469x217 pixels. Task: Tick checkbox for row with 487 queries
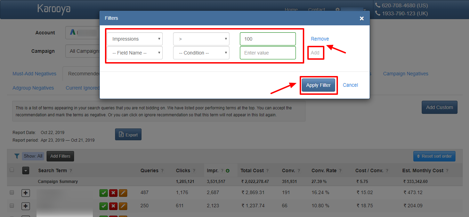point(12,192)
